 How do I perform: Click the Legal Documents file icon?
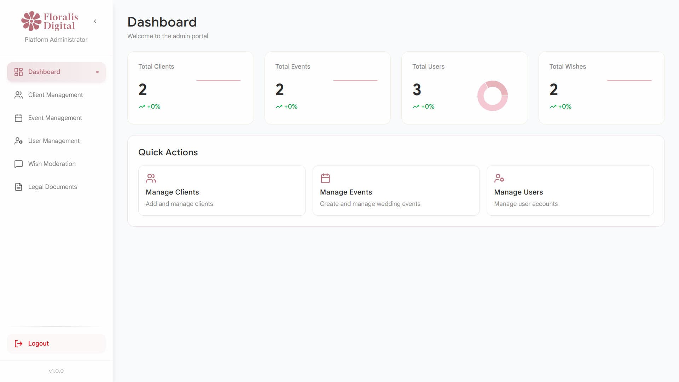point(18,187)
